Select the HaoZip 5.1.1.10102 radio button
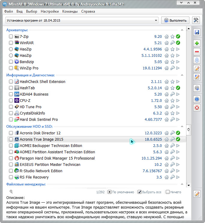This screenshot has height=223, width=205. (x=11, y=56)
